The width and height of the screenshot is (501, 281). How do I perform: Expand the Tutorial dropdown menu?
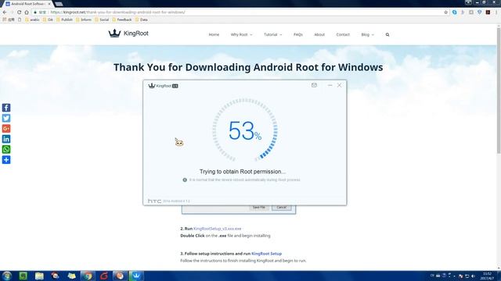(273, 34)
